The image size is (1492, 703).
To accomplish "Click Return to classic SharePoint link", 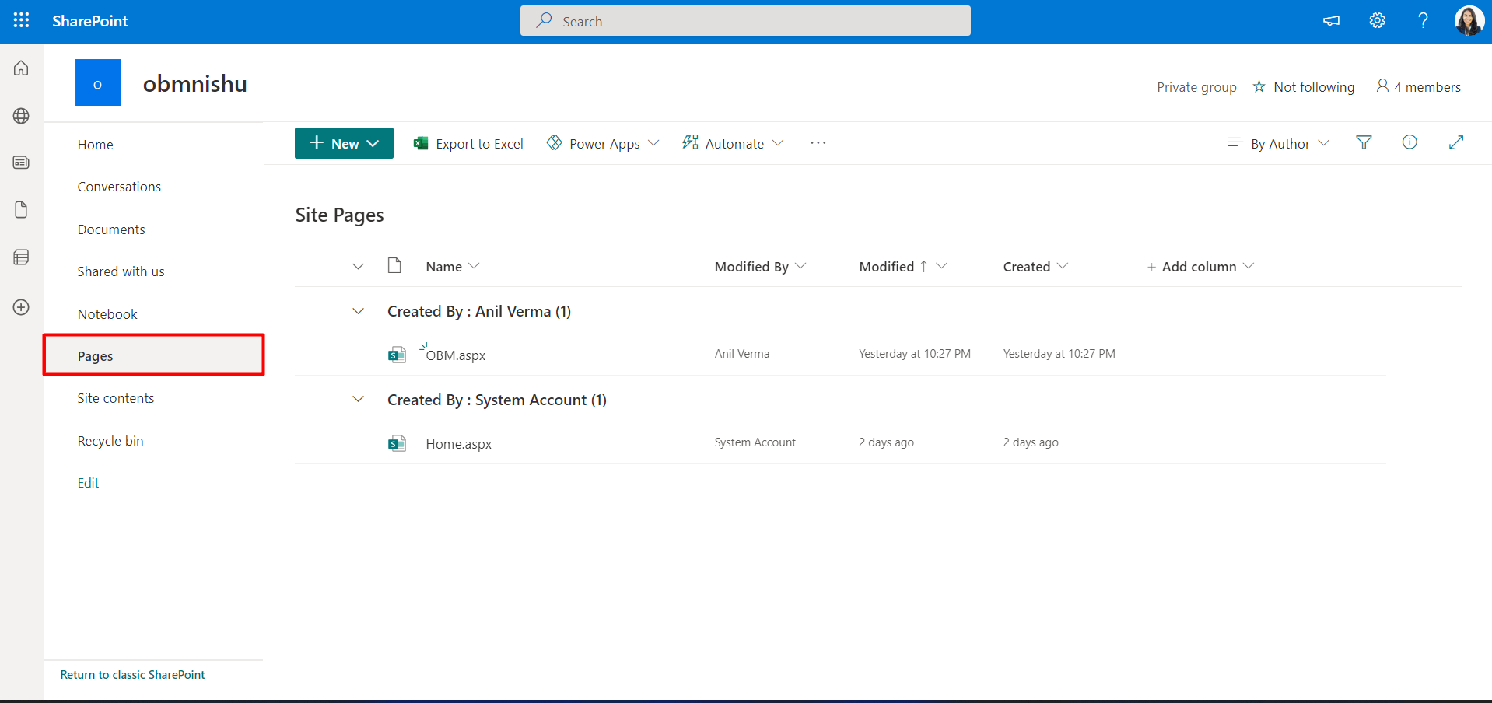I will (x=133, y=675).
